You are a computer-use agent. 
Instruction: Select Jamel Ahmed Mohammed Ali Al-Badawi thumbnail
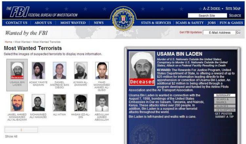17,103
